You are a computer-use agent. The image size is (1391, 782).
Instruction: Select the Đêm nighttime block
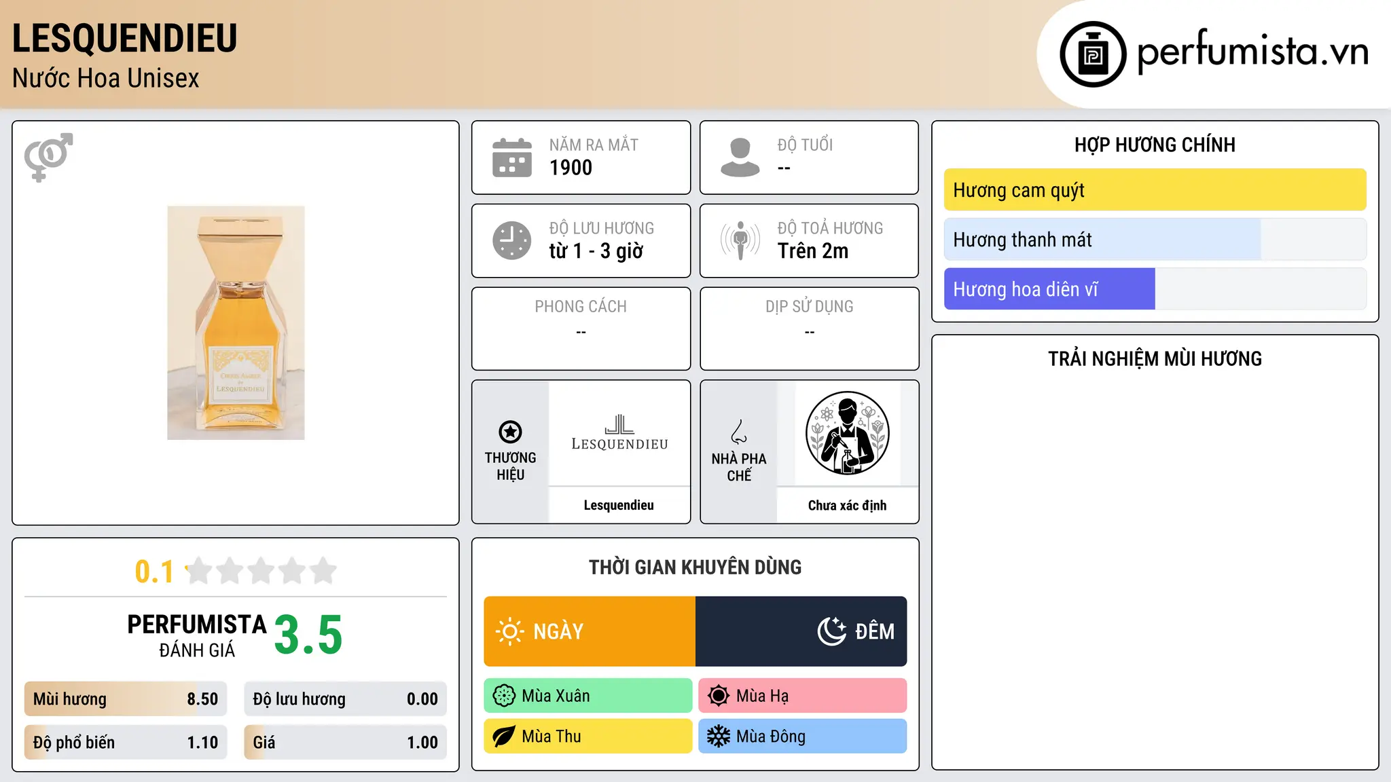801,631
